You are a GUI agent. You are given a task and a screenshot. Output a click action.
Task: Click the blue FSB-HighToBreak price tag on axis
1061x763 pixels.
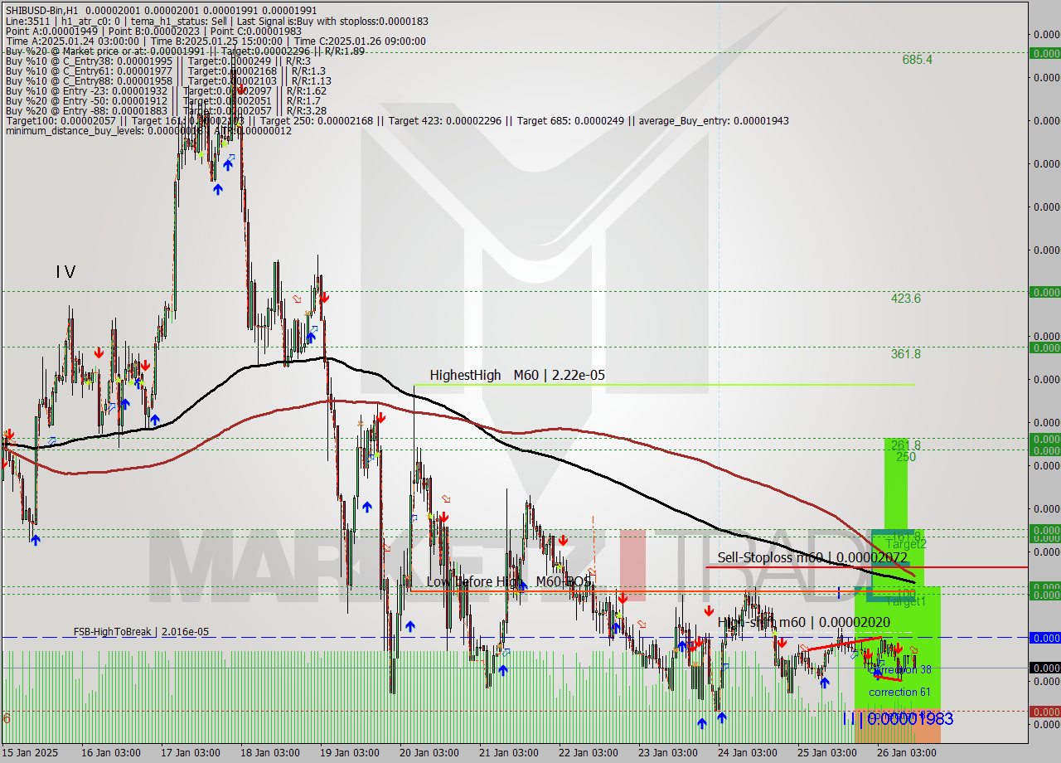pos(1044,638)
